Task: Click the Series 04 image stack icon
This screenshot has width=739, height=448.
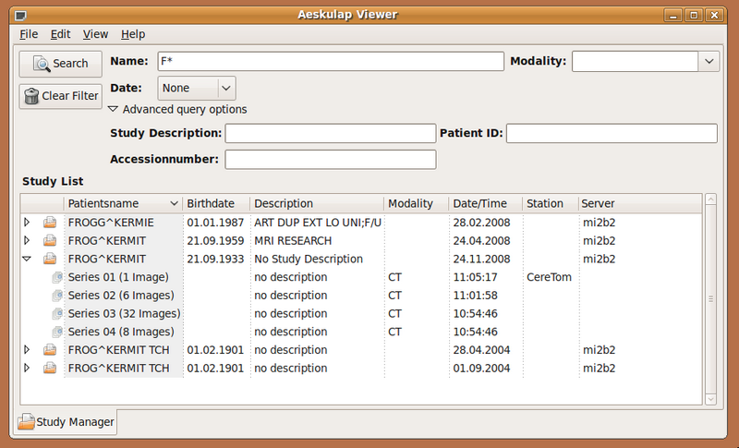Action: click(x=58, y=332)
